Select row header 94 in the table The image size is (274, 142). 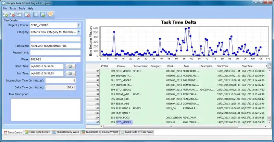(93, 71)
